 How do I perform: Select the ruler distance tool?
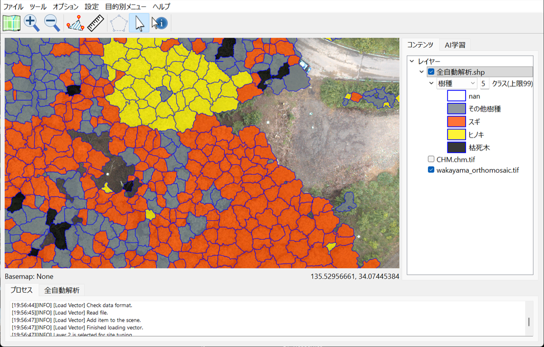tap(96, 23)
